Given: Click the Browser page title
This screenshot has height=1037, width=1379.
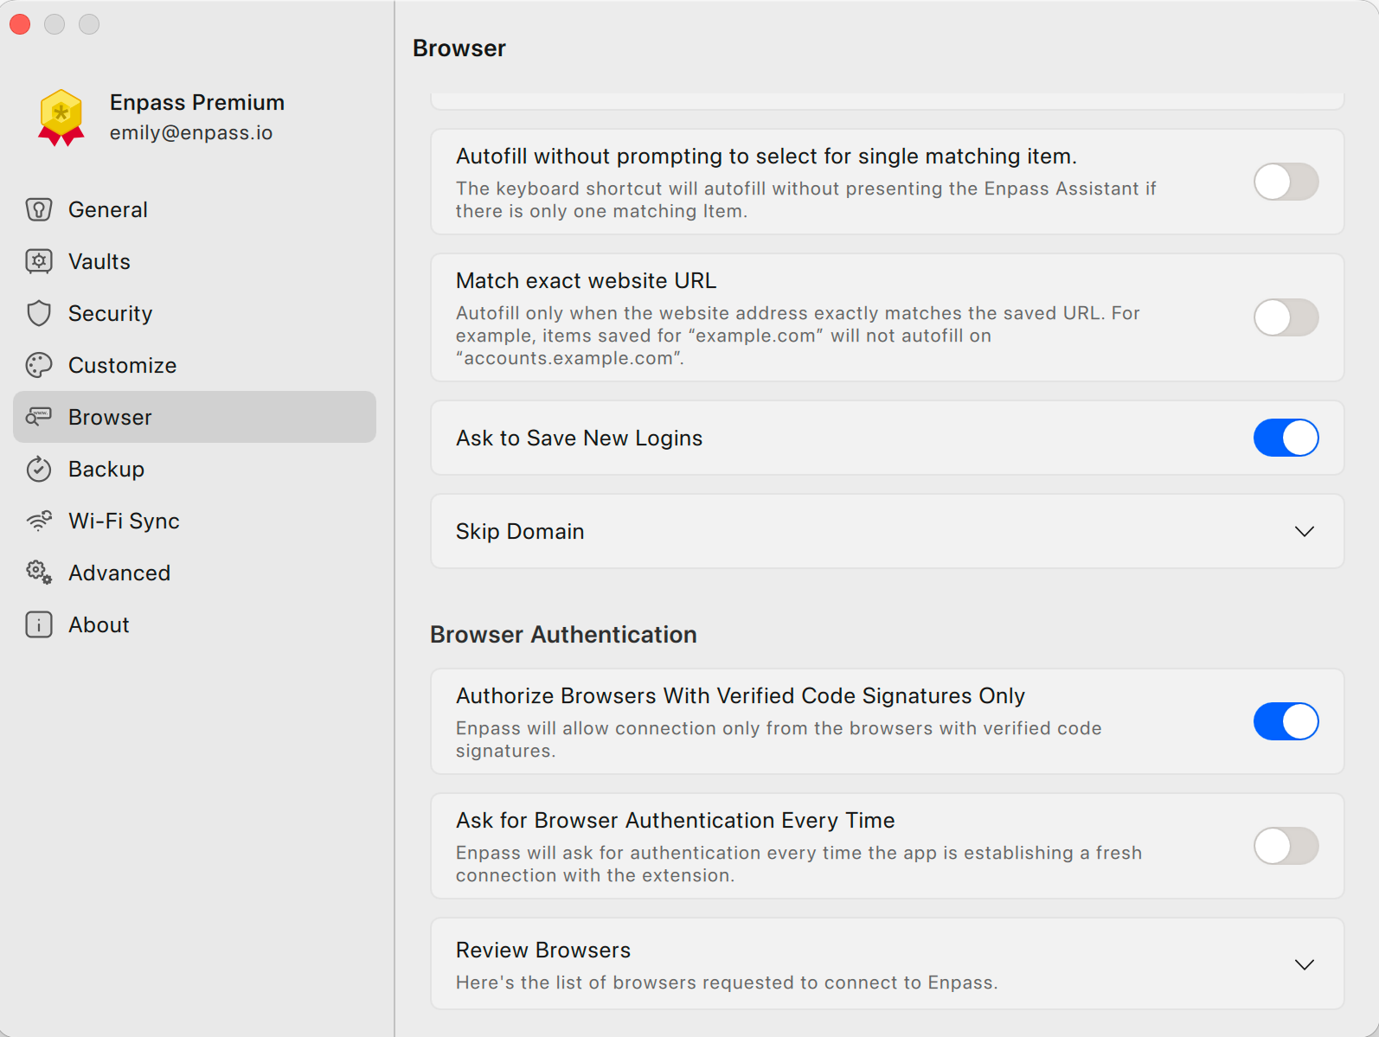Looking at the screenshot, I should coord(459,48).
